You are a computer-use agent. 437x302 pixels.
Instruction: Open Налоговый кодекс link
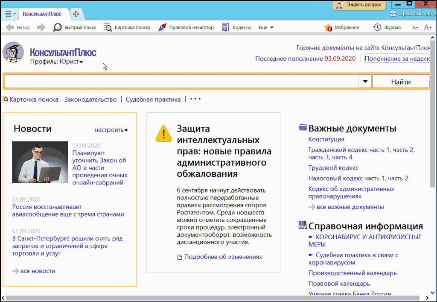[358, 179]
